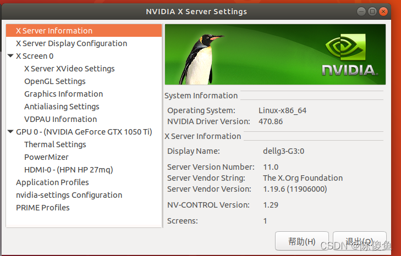Click server version number 11.0

[x=271, y=167]
